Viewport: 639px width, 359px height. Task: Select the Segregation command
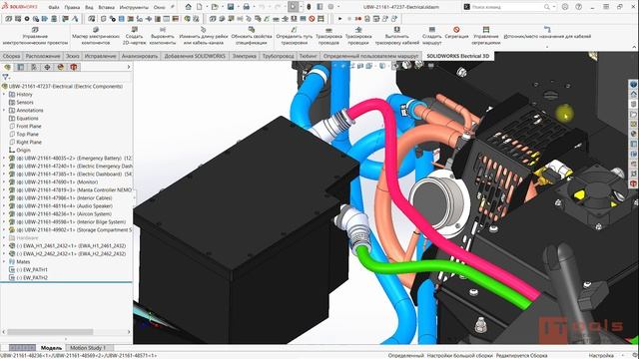tap(456, 33)
